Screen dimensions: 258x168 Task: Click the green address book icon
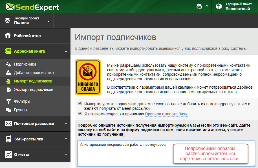tap(8, 51)
